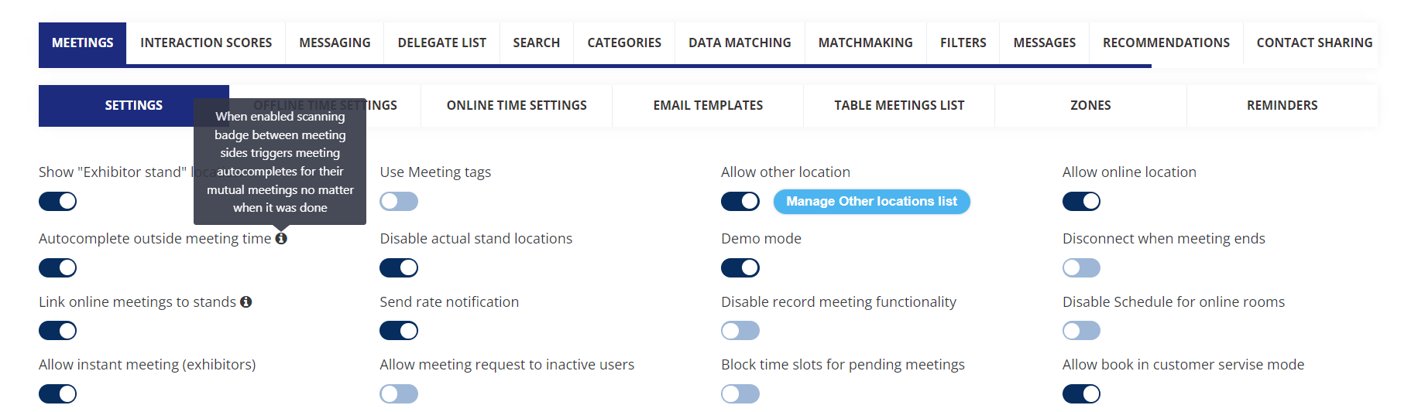The height and width of the screenshot is (412, 1418).
Task: Go to Online Time Settings tab
Action: click(x=517, y=106)
